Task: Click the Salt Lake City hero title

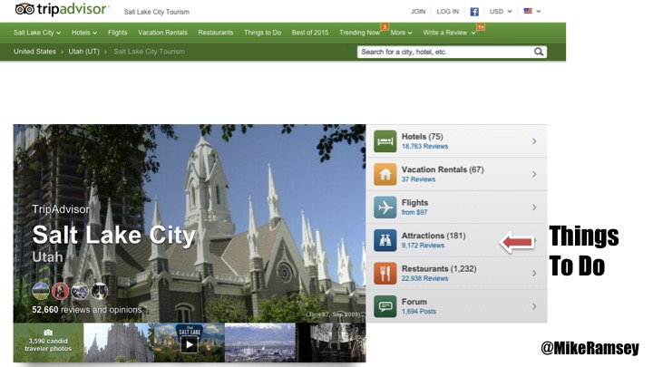Action: [113, 235]
